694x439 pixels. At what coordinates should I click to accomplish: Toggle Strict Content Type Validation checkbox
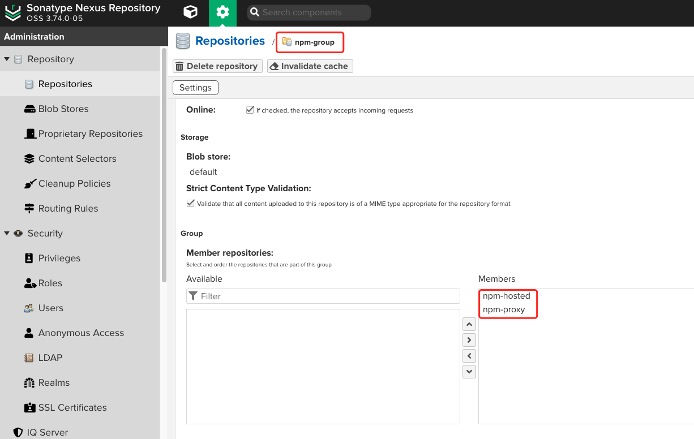[x=190, y=203]
